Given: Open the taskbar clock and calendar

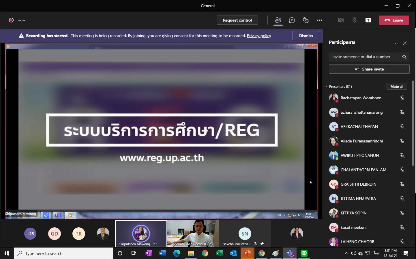Looking at the screenshot, I should pyautogui.click(x=391, y=253).
